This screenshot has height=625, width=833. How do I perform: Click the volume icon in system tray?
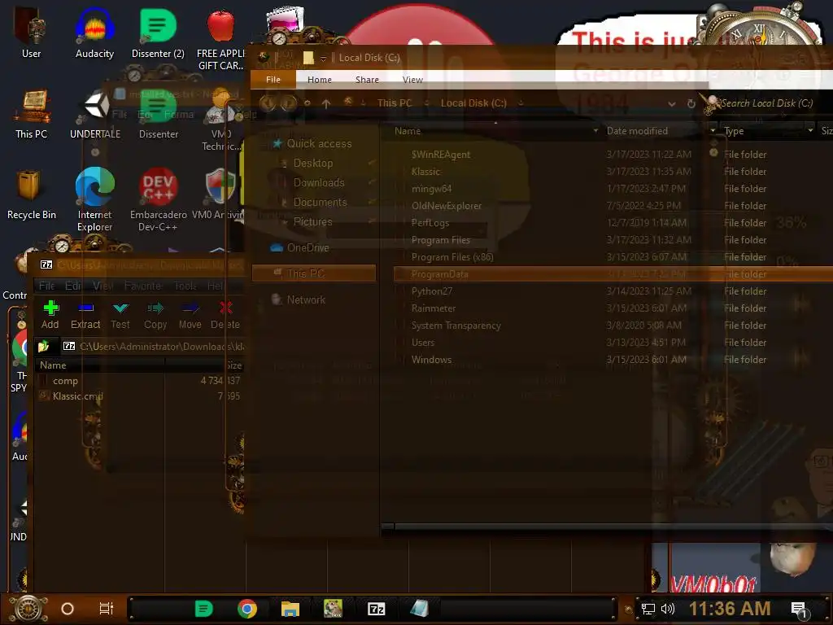pyautogui.click(x=667, y=609)
